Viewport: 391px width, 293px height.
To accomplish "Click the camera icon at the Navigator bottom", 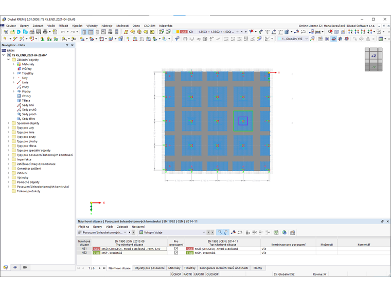I will click(x=25, y=267).
